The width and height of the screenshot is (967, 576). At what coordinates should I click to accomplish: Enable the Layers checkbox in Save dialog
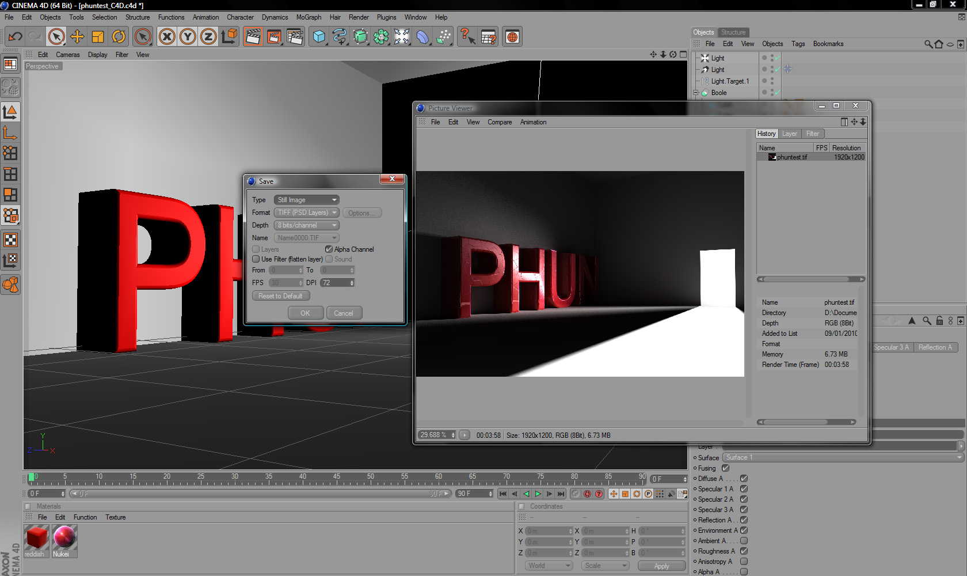(x=256, y=249)
